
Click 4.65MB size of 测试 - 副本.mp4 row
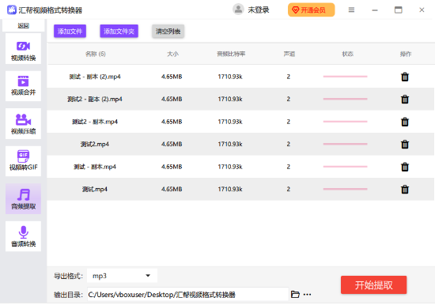click(172, 167)
